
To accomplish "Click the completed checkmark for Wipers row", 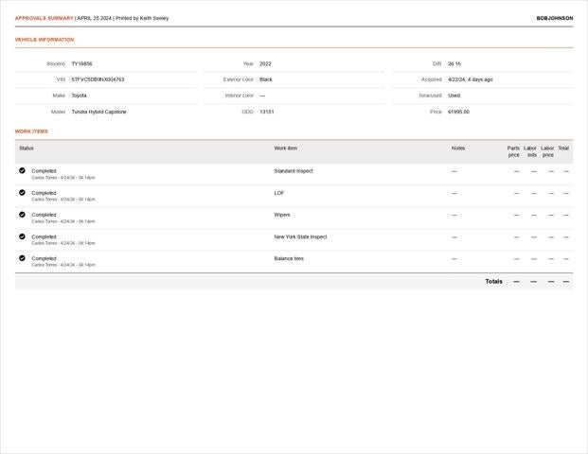I will tap(22, 215).
